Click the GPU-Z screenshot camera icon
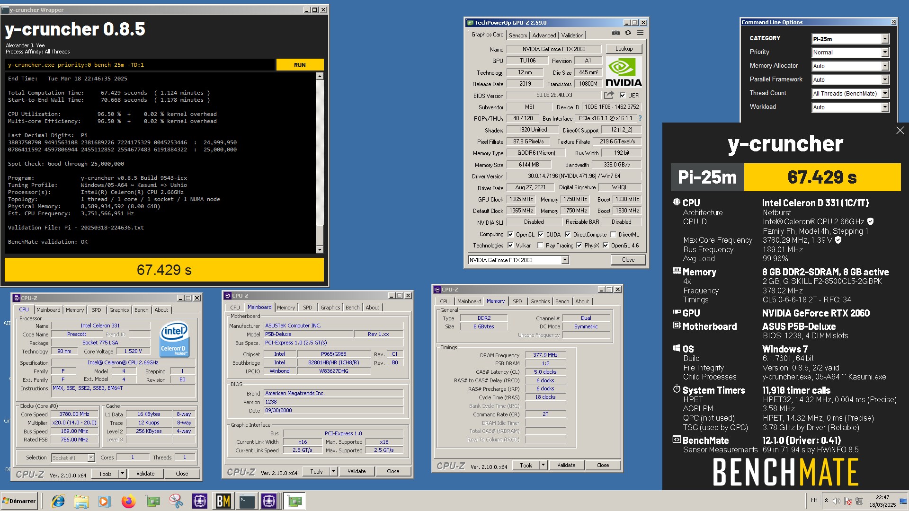Screen dimensions: 909x511 615,33
